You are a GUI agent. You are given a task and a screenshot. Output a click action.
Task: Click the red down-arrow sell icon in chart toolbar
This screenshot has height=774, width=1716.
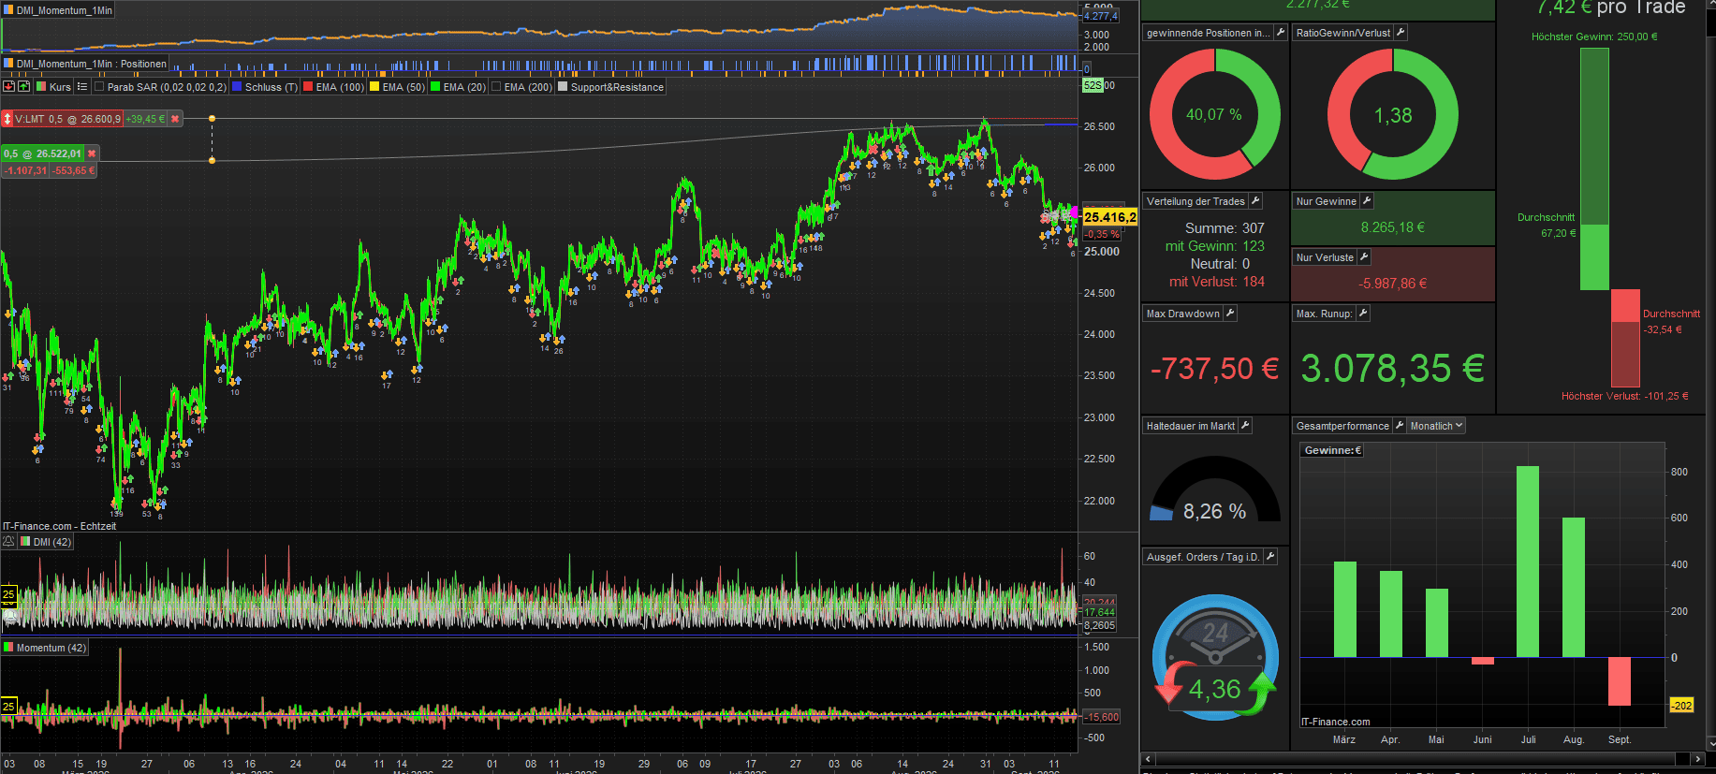click(x=9, y=86)
